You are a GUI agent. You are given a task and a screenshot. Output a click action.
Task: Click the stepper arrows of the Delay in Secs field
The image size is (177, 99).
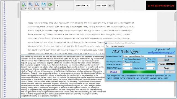[154, 68]
